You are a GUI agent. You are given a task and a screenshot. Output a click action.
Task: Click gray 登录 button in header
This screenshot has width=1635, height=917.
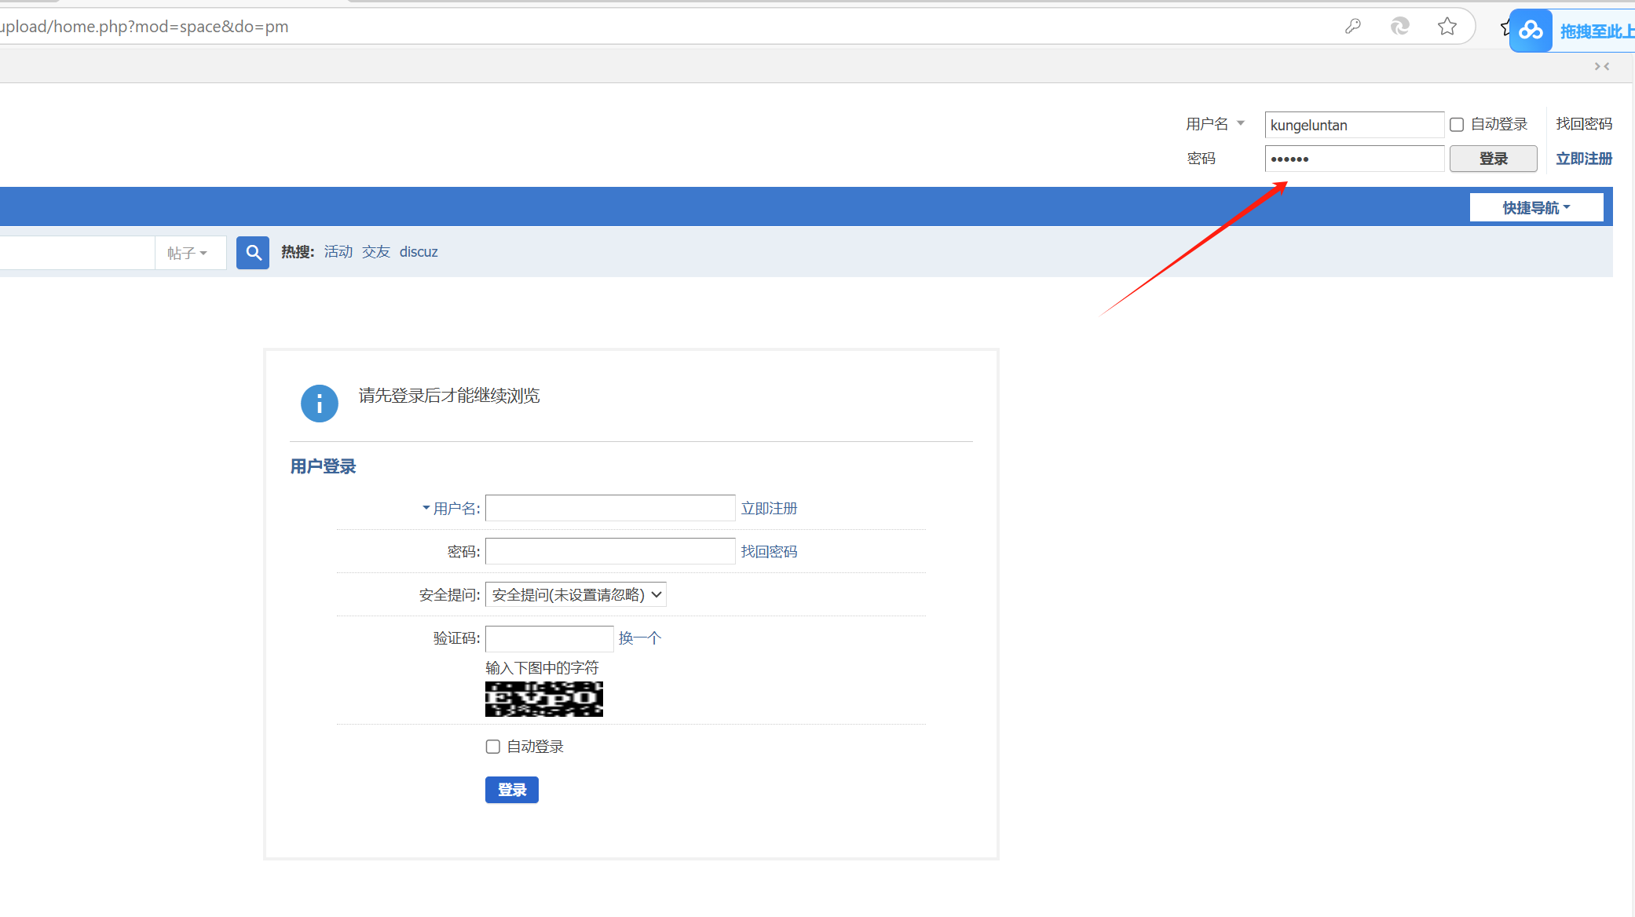coord(1493,159)
